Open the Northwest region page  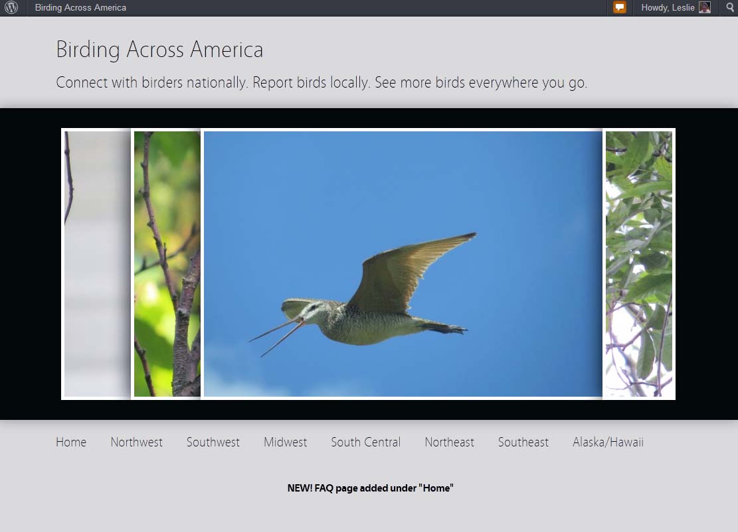pos(136,442)
